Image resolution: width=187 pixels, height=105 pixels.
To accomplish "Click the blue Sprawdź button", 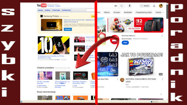I will tap(68, 29).
